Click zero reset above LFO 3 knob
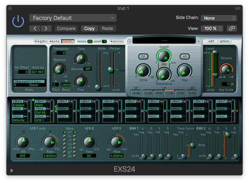Viewport: 249px width, 183px height. [117, 131]
